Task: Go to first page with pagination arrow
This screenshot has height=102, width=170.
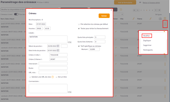Action: pos(134,10)
